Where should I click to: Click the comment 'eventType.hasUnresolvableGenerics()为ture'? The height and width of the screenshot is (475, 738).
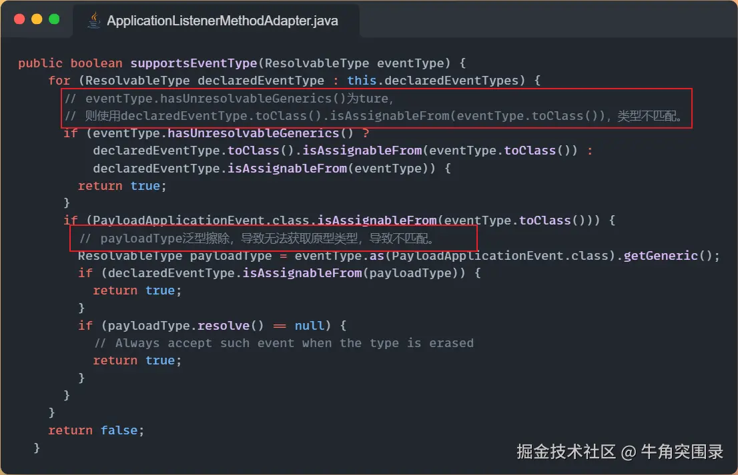(x=229, y=98)
